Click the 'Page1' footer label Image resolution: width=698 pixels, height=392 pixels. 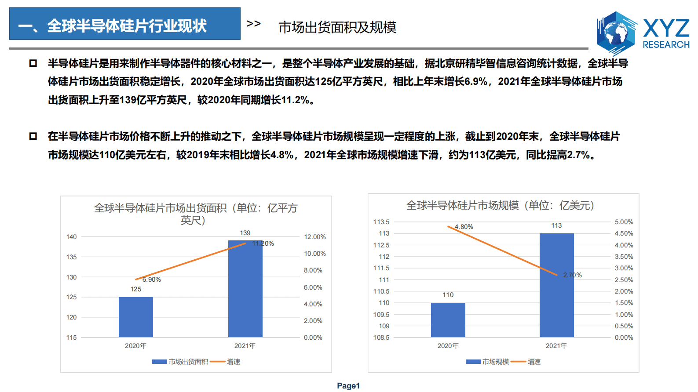348,386
